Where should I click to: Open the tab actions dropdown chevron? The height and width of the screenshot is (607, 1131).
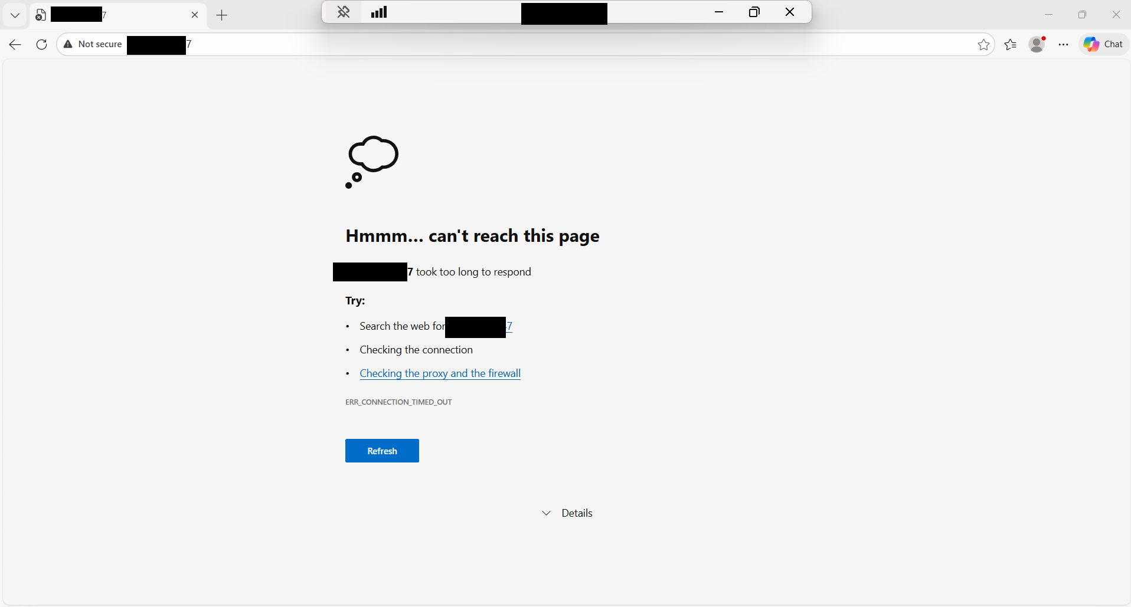coord(15,15)
